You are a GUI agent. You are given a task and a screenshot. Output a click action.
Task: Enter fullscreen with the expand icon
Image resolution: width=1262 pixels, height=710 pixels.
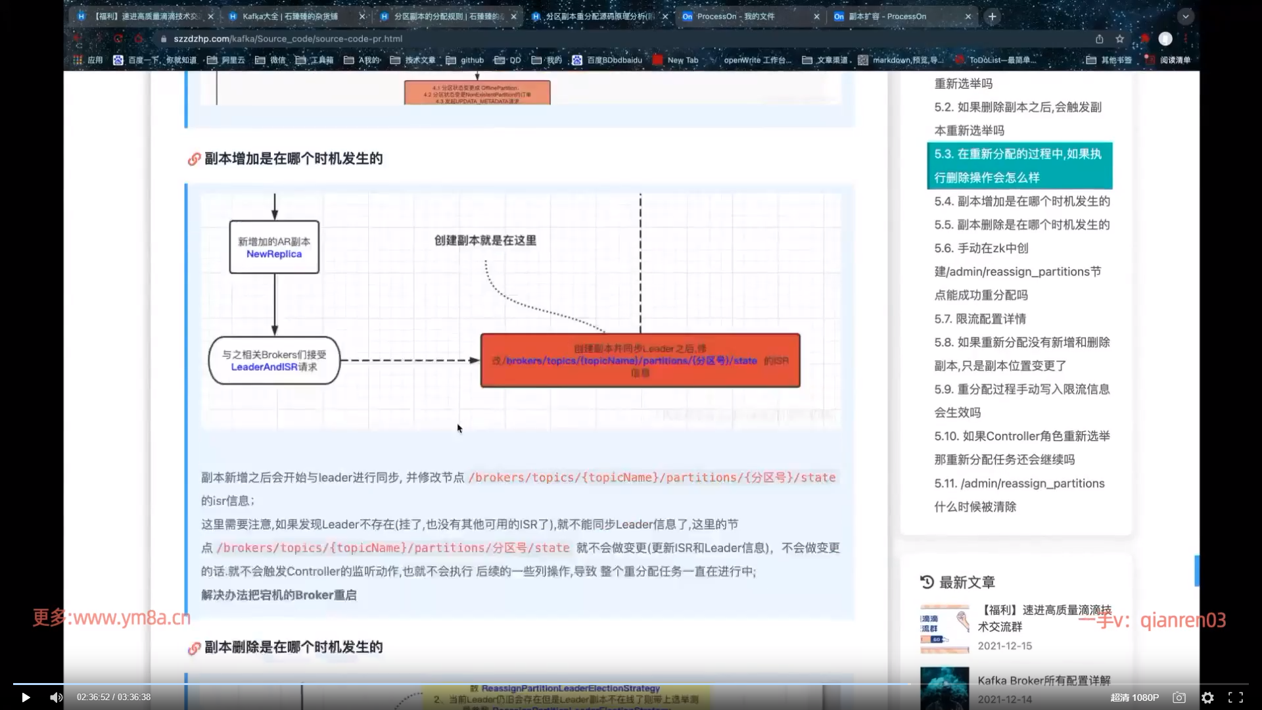pos(1236,698)
